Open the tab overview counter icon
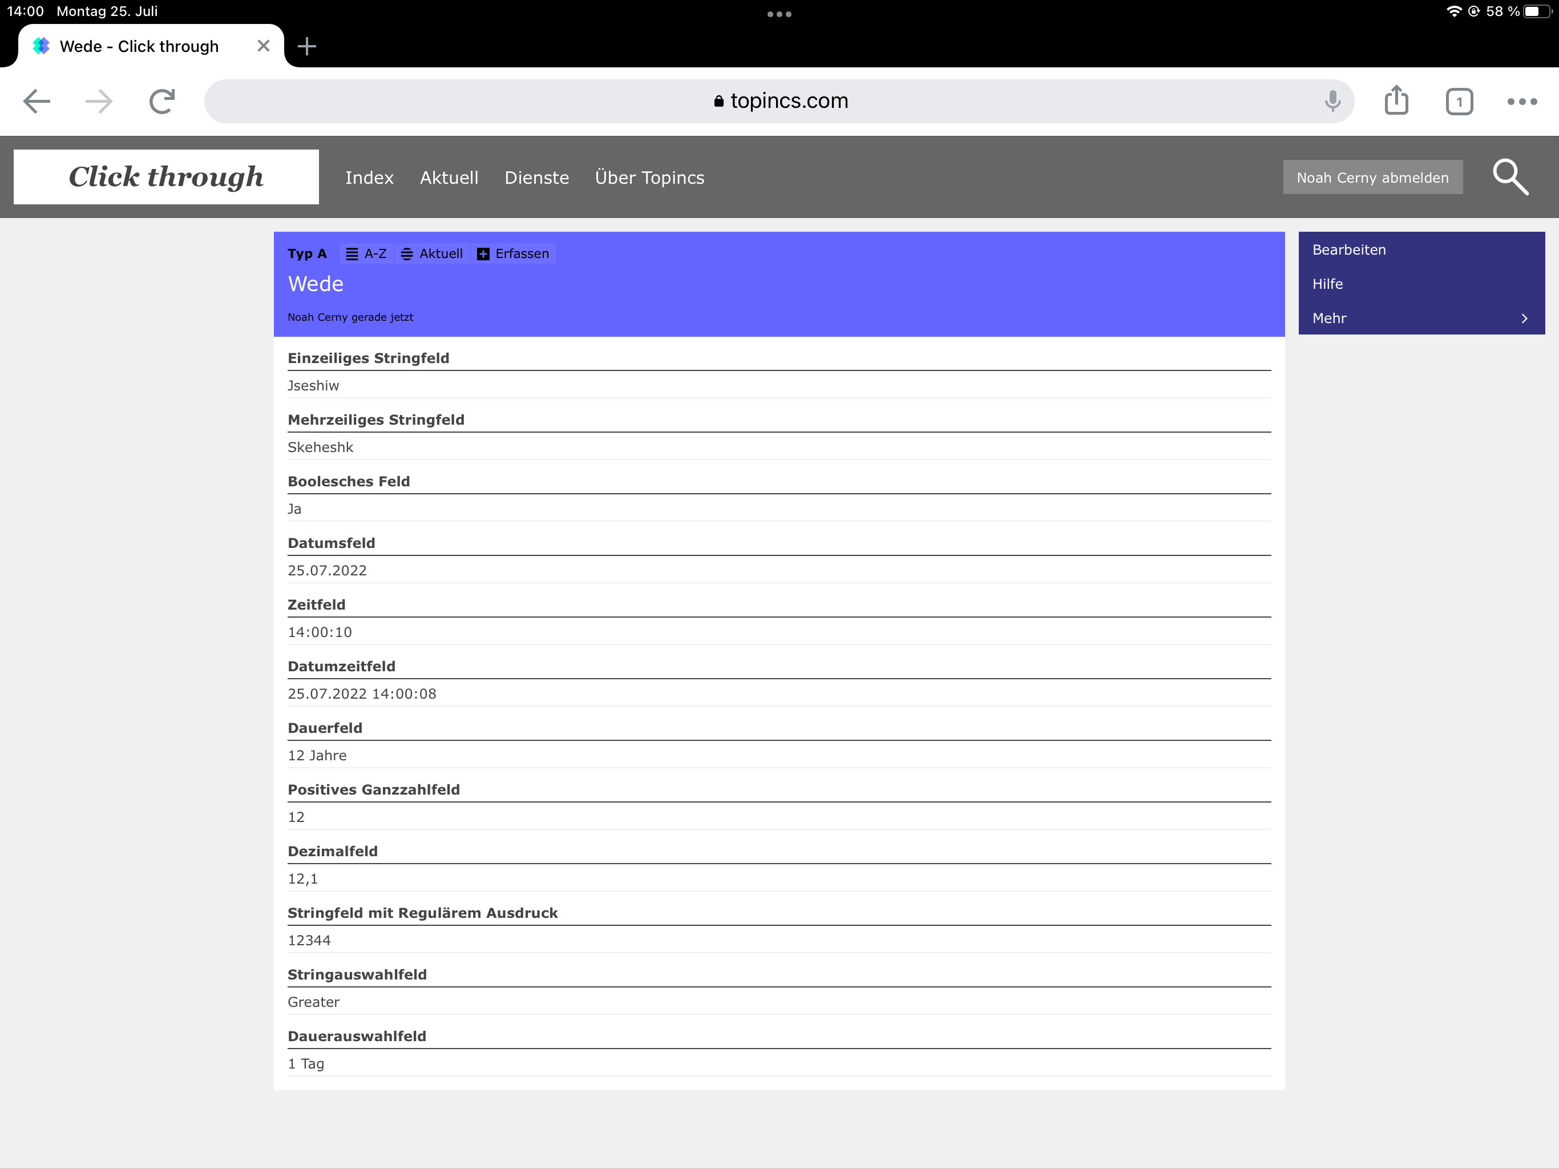 (x=1459, y=102)
